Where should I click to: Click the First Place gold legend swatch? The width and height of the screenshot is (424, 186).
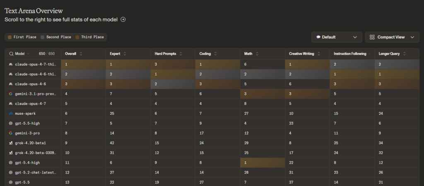[x=10, y=37]
